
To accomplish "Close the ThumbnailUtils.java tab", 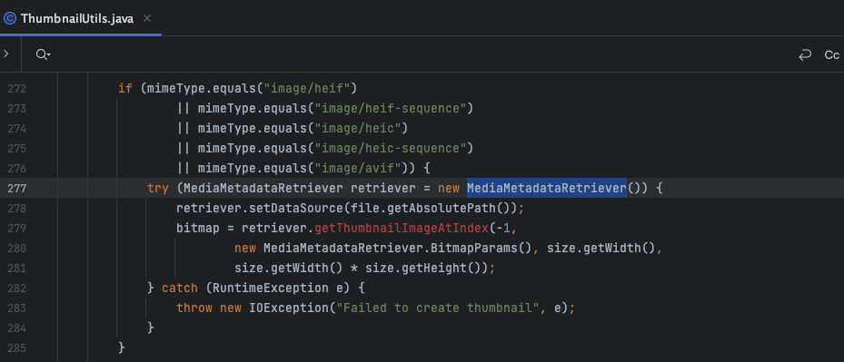I will (147, 18).
